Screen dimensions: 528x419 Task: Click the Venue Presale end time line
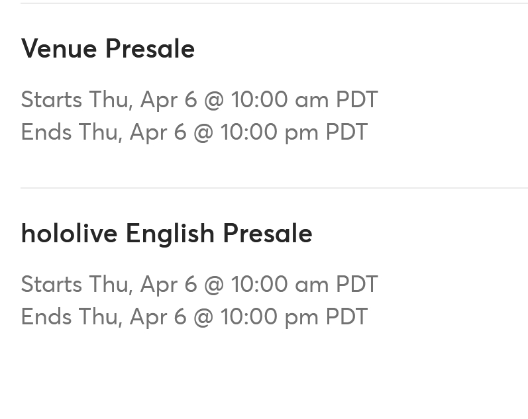coord(194,132)
